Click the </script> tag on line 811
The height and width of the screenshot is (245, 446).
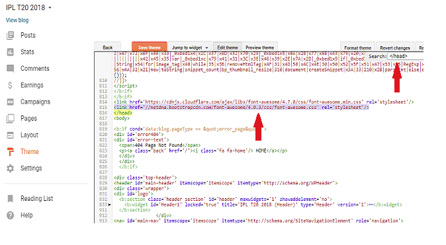(126, 86)
